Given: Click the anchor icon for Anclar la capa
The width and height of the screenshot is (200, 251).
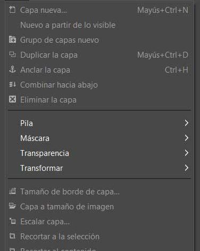Looking at the screenshot, I should click(12, 69).
